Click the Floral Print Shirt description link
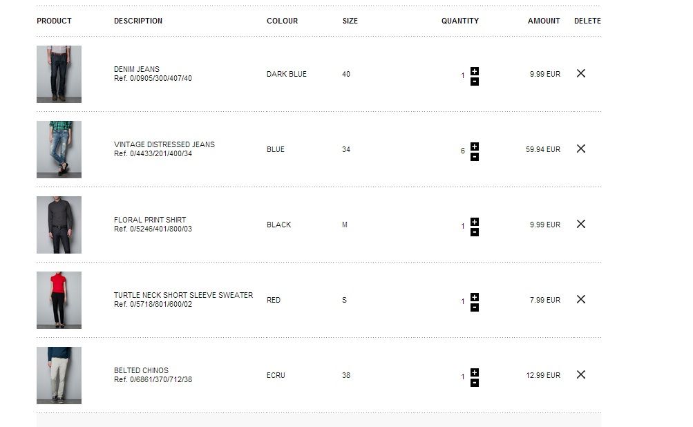 click(150, 220)
